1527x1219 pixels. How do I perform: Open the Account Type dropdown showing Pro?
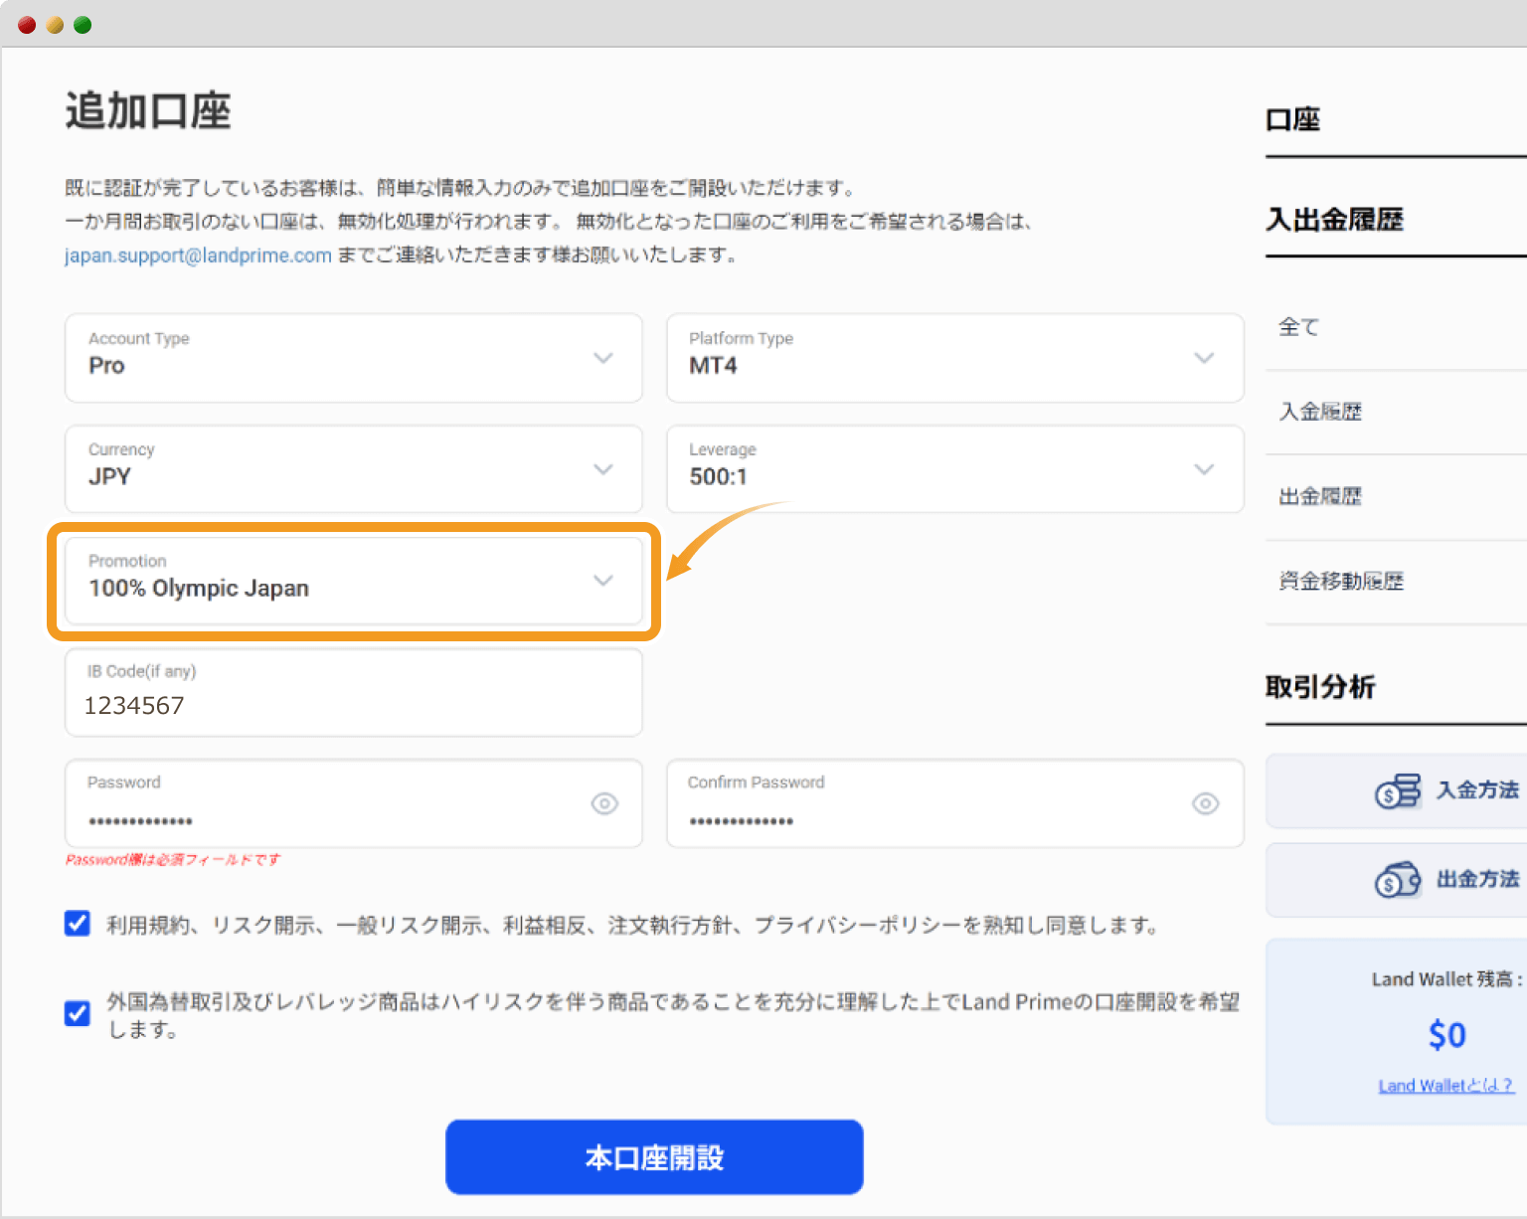click(x=353, y=358)
